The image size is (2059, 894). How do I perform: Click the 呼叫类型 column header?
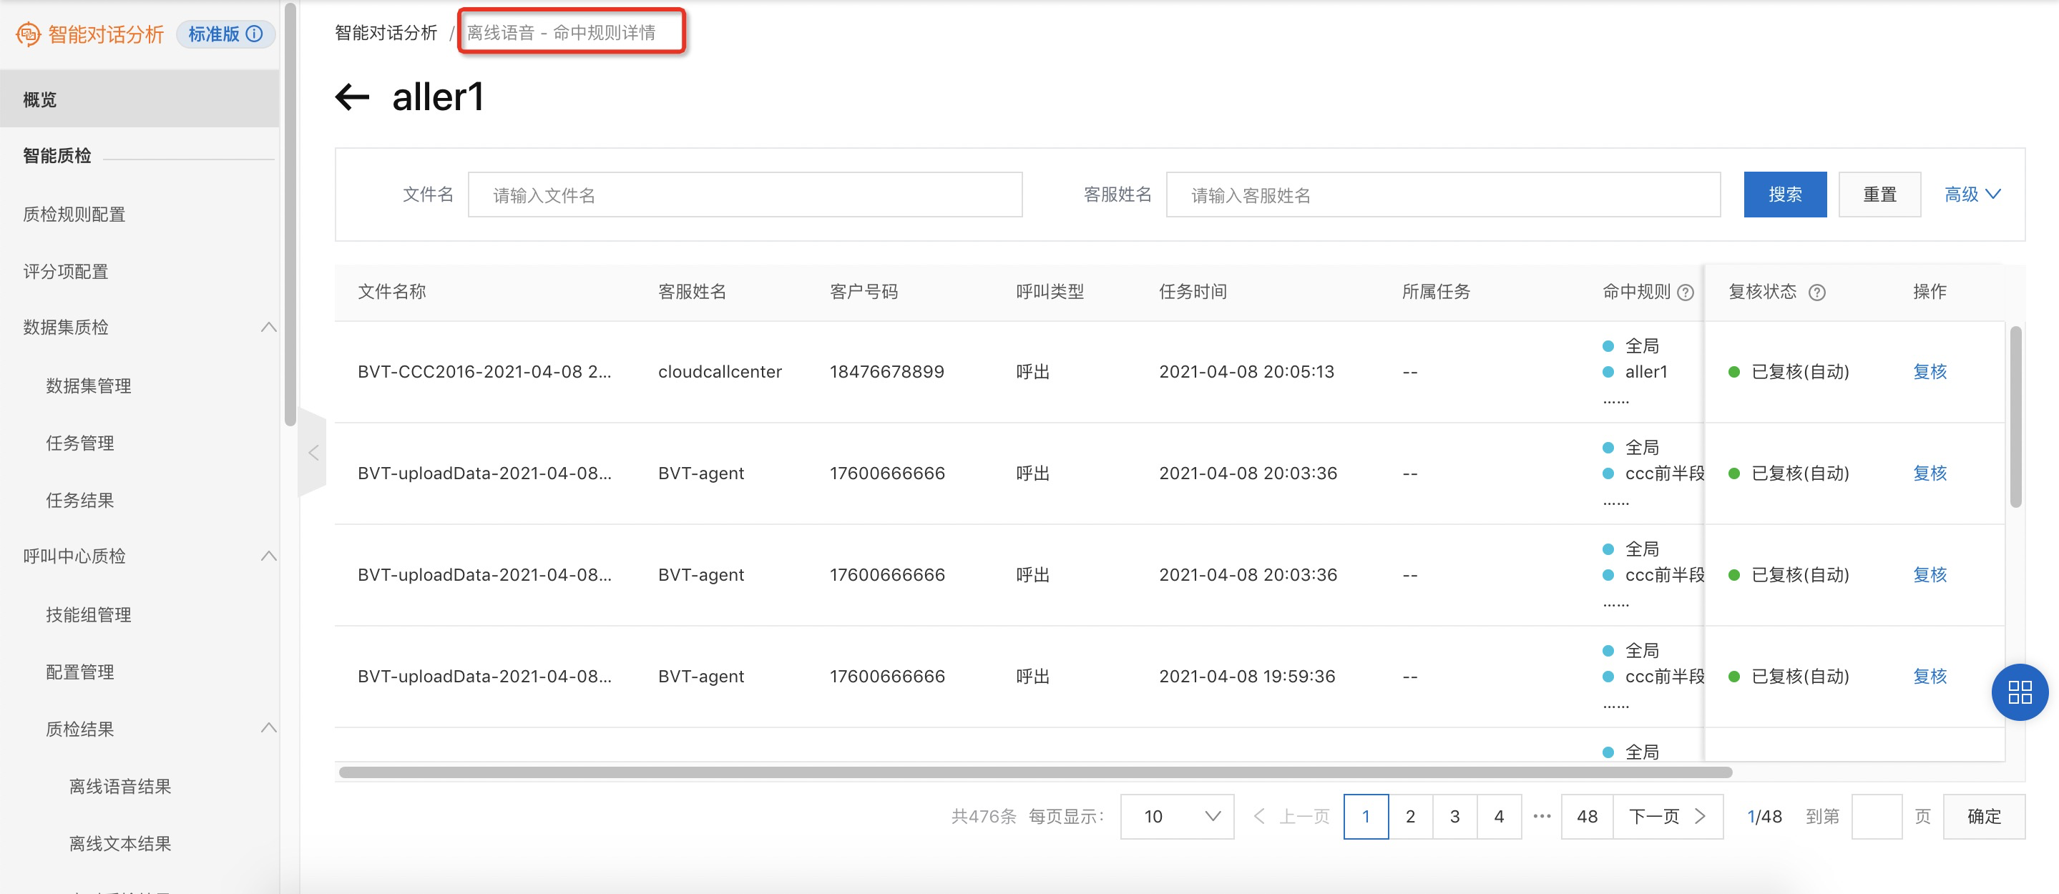(x=1050, y=292)
